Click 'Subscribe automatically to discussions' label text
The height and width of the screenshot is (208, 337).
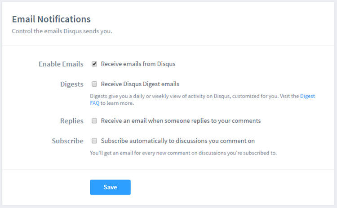tap(178, 141)
